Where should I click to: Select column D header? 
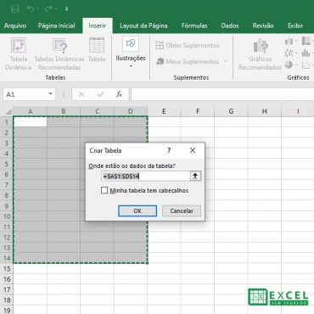pos(131,111)
